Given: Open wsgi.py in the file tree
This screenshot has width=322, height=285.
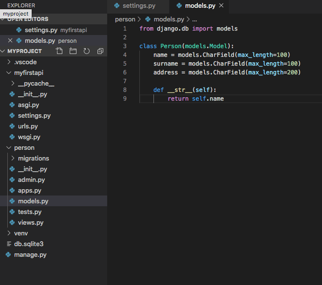Looking at the screenshot, I should [54, 137].
